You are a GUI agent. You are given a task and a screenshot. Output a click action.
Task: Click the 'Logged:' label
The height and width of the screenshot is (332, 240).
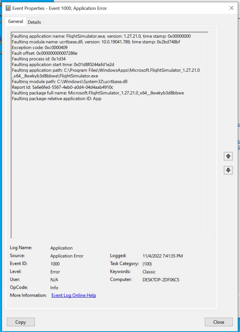pyautogui.click(x=118, y=256)
